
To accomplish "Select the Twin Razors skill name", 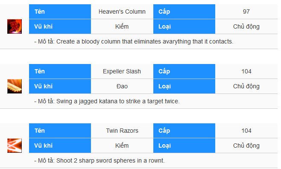I will click(x=122, y=131).
